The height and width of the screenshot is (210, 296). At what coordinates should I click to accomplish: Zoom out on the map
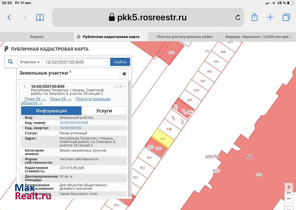click(x=289, y=199)
